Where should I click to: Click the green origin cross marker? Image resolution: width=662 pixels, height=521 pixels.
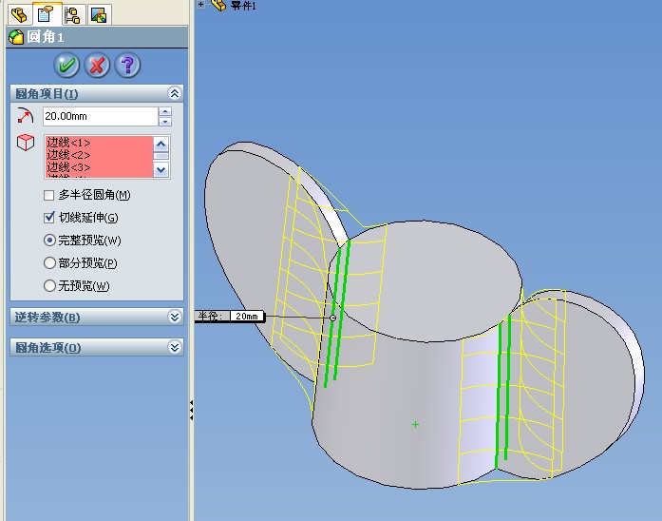coord(415,424)
